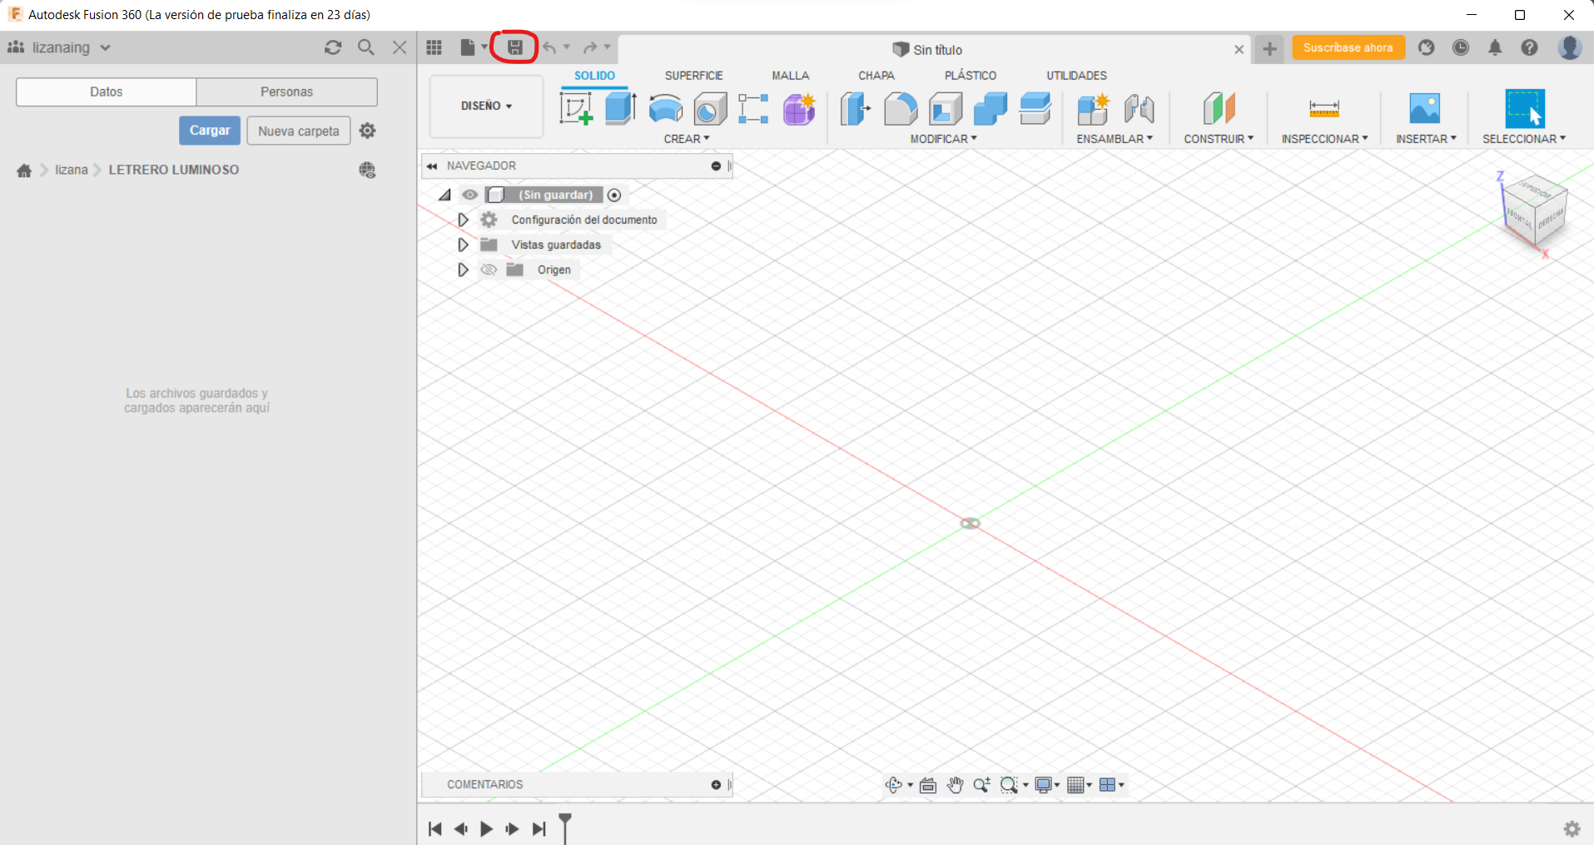
Task: Collapse the root (Sin guardar) browser node
Action: click(x=444, y=195)
